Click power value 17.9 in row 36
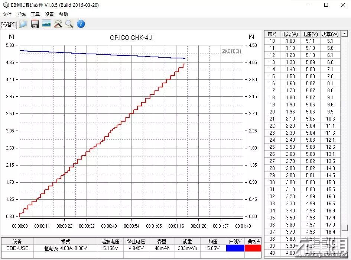The width and height of the screenshot is (351, 260). click(x=331, y=225)
